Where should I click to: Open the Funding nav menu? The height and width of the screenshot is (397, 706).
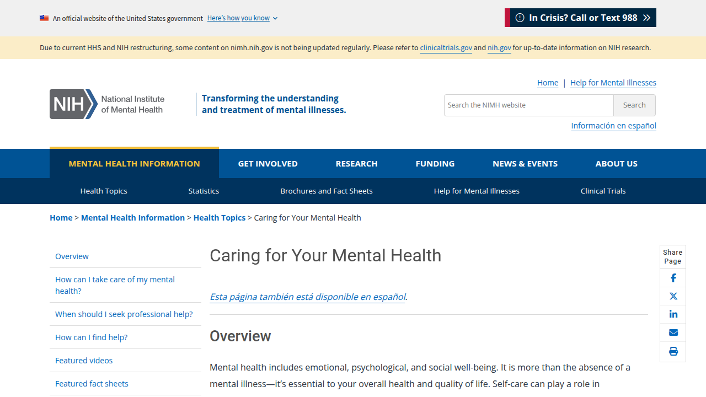pos(435,164)
